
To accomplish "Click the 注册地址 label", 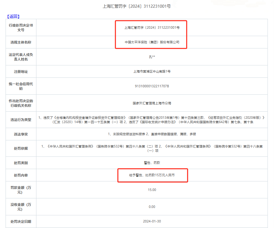I will (x=21, y=72).
